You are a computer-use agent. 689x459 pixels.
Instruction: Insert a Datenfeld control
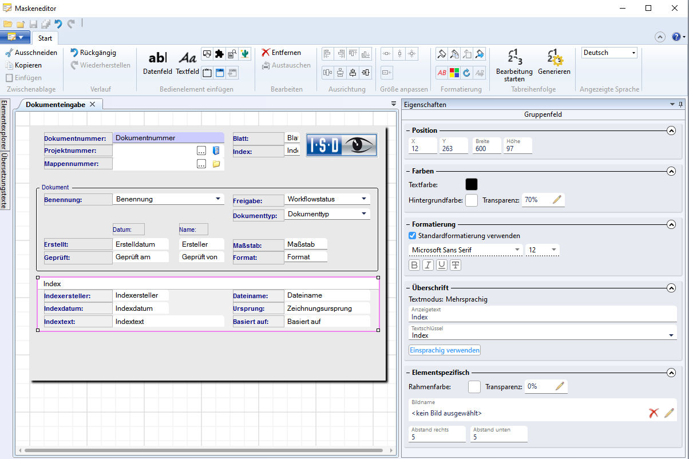[x=157, y=62]
